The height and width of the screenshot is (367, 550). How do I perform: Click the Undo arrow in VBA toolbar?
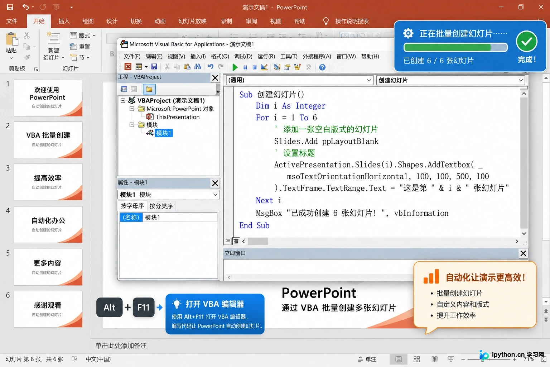(211, 67)
